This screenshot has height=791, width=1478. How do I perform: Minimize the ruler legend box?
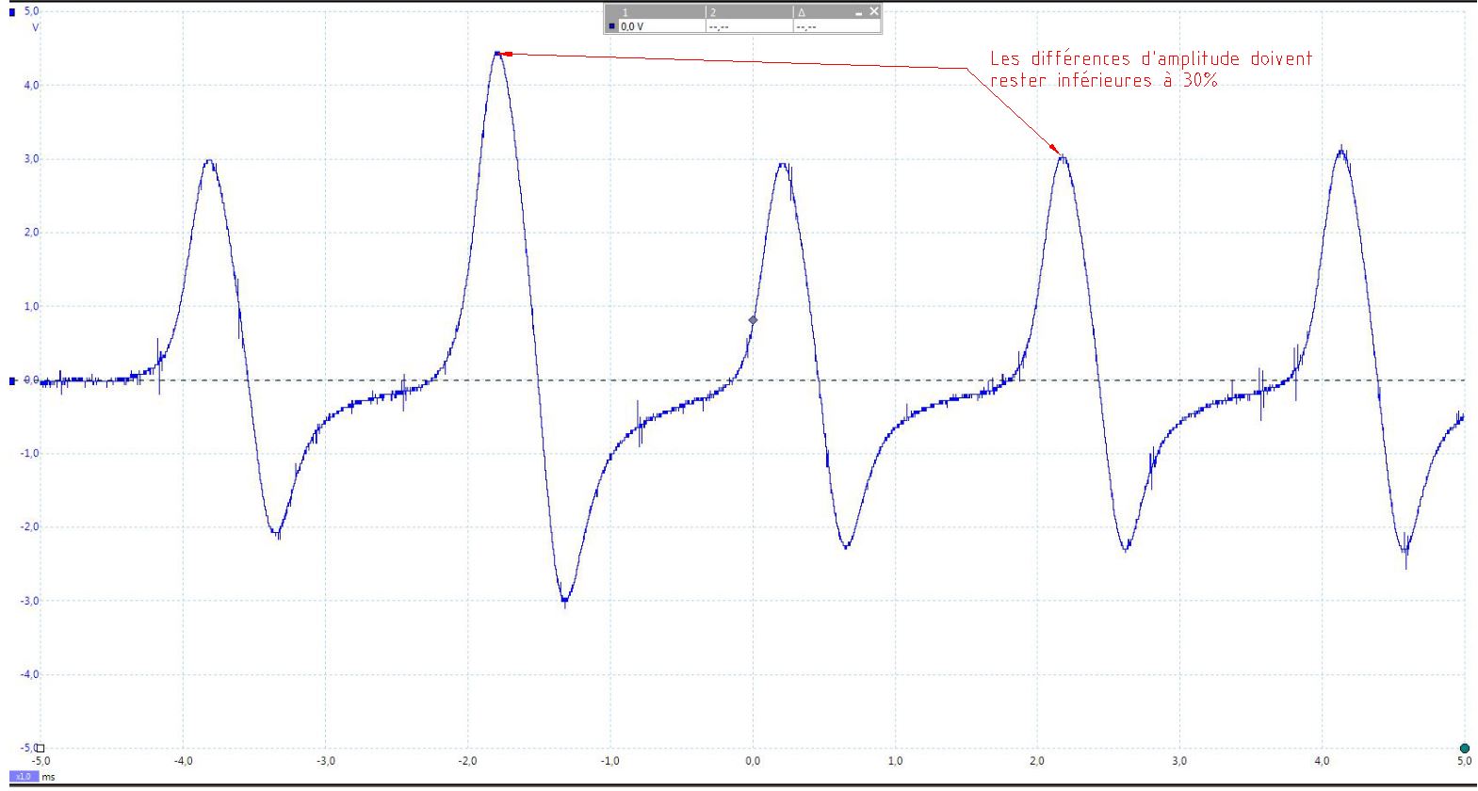[858, 12]
